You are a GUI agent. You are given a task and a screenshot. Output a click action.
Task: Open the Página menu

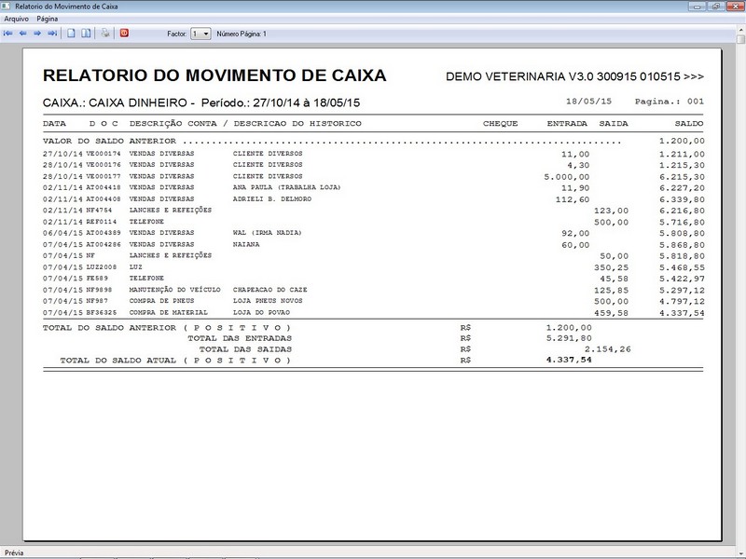point(48,19)
